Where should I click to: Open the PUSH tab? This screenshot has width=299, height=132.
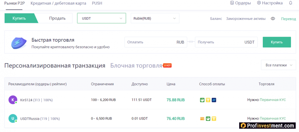tap(97, 3)
